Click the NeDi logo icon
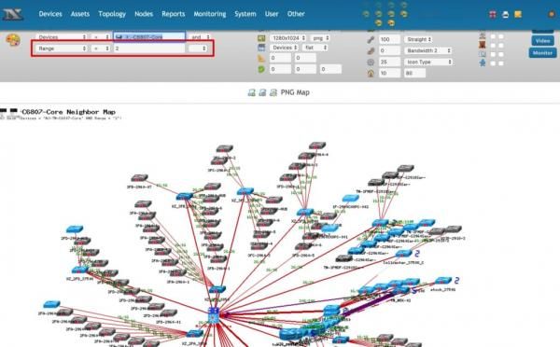Image resolution: width=560 pixels, height=347 pixels. coord(13,14)
